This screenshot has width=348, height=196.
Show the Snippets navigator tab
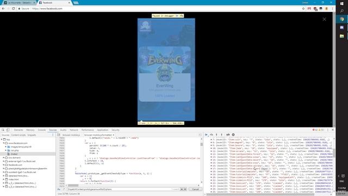(32, 135)
